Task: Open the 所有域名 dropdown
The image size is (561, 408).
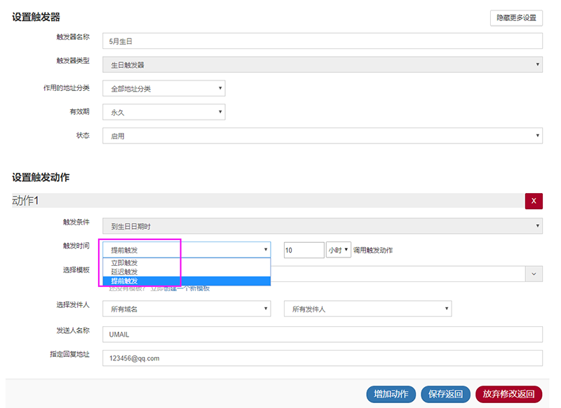Action: tap(187, 309)
